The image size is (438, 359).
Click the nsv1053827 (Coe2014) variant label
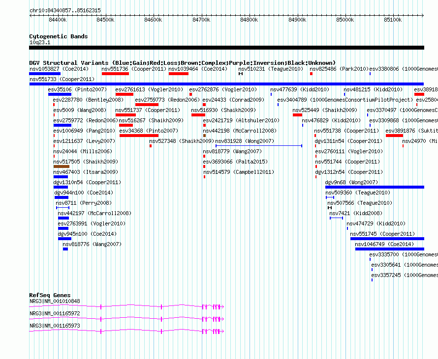coord(59,69)
